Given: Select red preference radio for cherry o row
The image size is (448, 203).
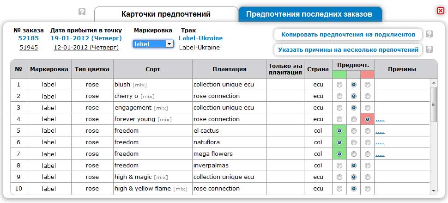Looking at the screenshot, I should pos(368,96).
